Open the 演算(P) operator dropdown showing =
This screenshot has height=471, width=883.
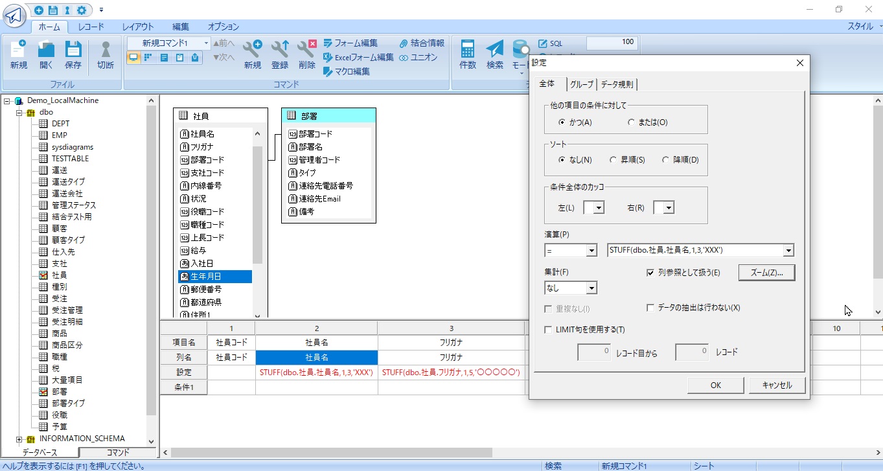(x=591, y=250)
